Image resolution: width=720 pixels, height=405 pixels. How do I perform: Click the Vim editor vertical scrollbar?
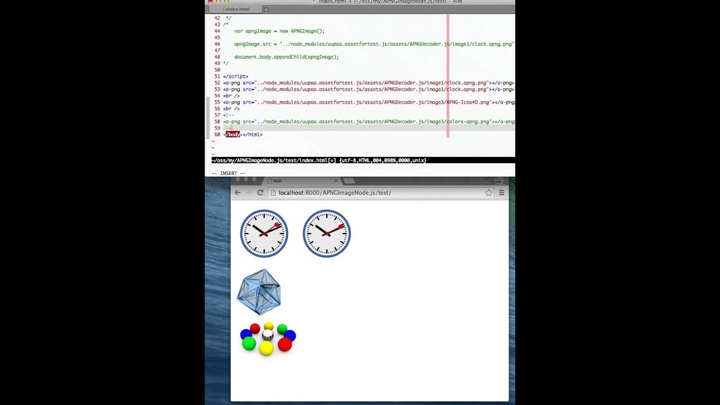coord(208,118)
